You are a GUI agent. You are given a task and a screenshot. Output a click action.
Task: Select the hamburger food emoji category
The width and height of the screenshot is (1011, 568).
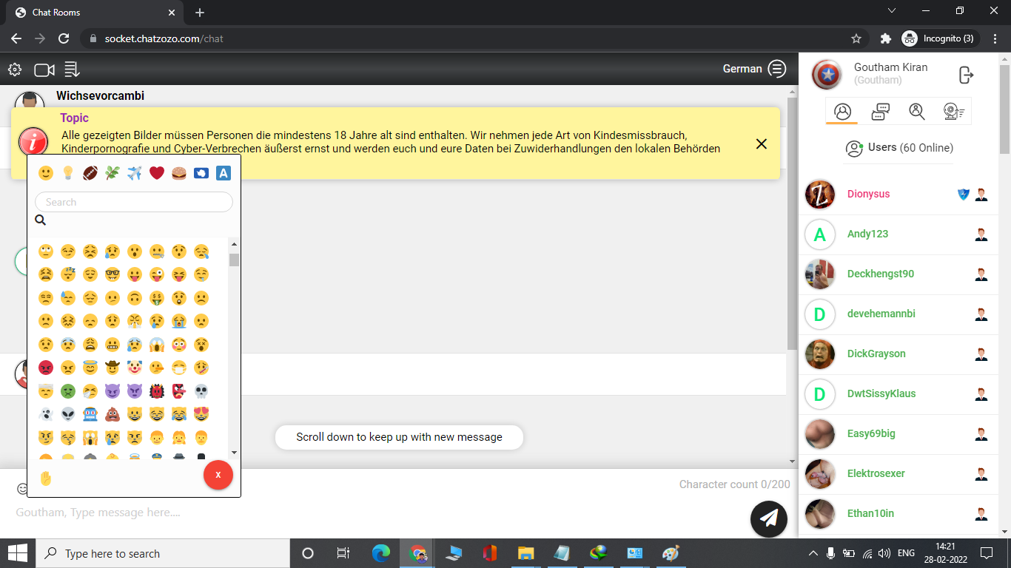[x=178, y=173]
